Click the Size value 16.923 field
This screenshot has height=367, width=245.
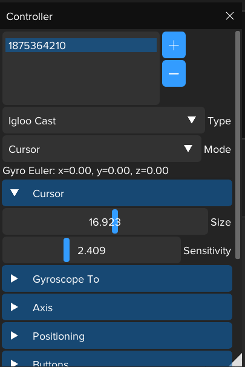105,221
